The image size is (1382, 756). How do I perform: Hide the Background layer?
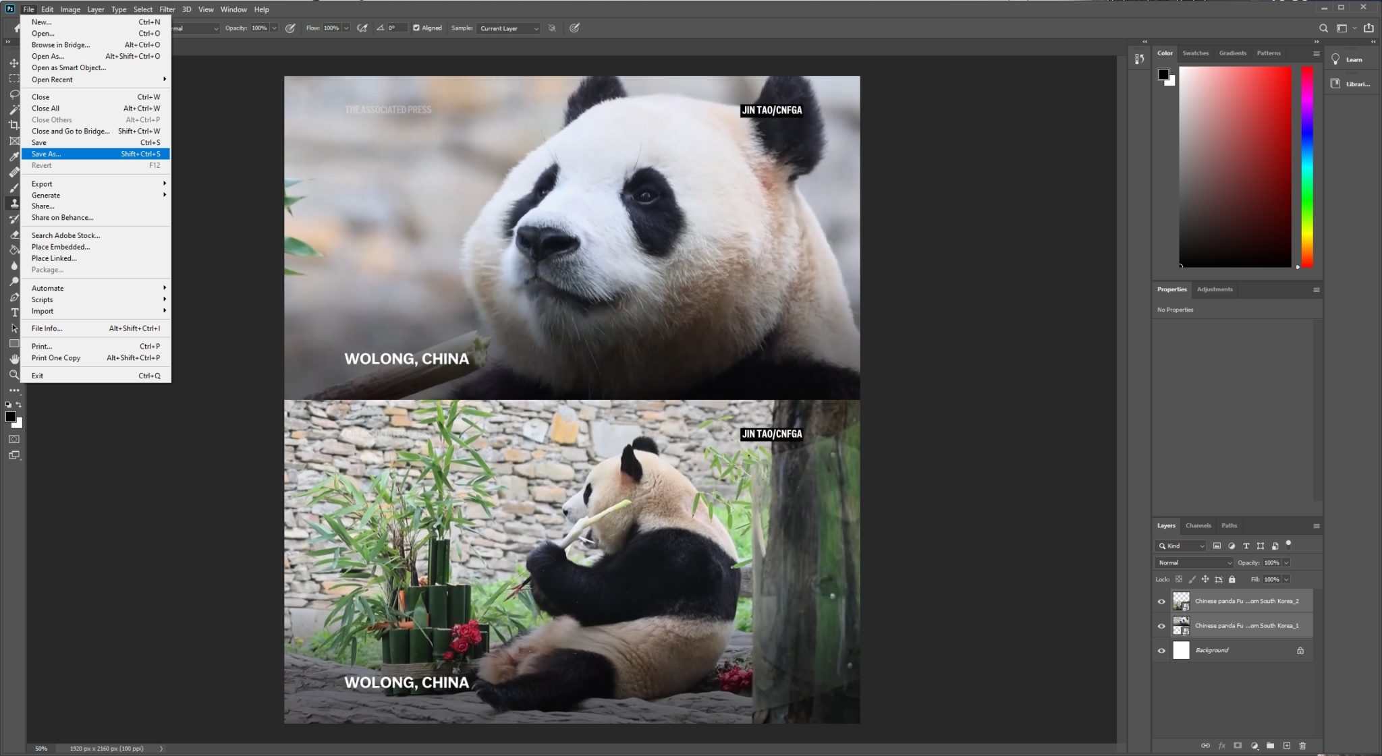tap(1162, 650)
